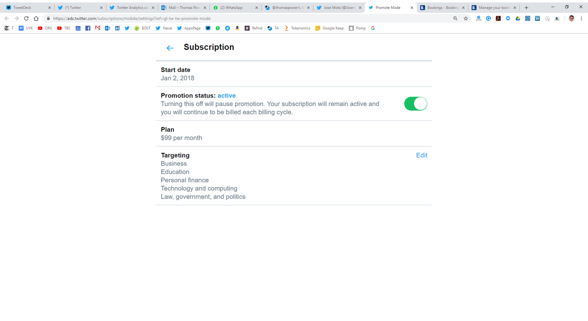The width and height of the screenshot is (588, 321).
Task: Open the Chrome three-dot menu
Action: pos(581,18)
